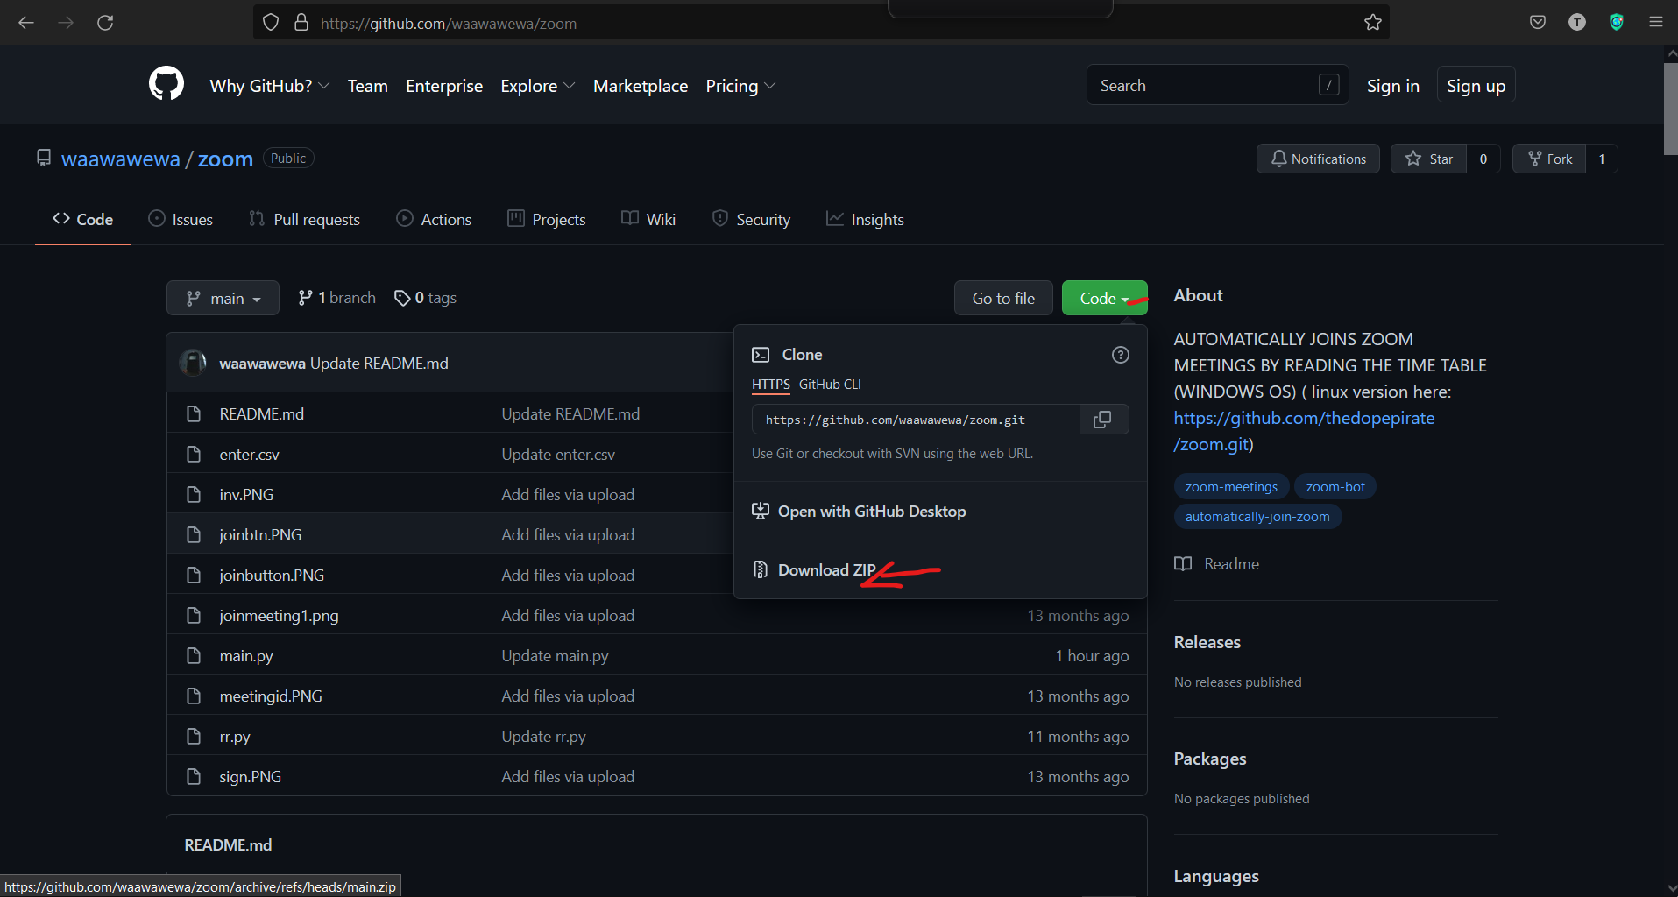Click the main.py file icon
Viewport: 1678px width, 897px height.
click(194, 655)
